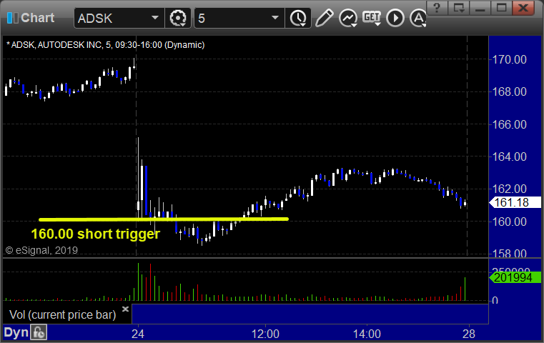This screenshot has height=343, width=544.
Task: Click the 166.00 price axis label
Action: (x=510, y=124)
